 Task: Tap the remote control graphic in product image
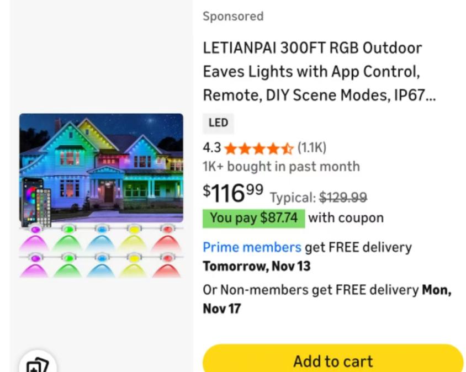tap(44, 206)
